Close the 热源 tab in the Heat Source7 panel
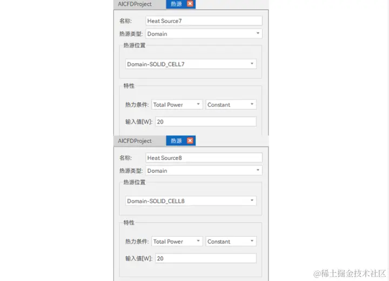The image size is (389, 281). tap(190, 4)
